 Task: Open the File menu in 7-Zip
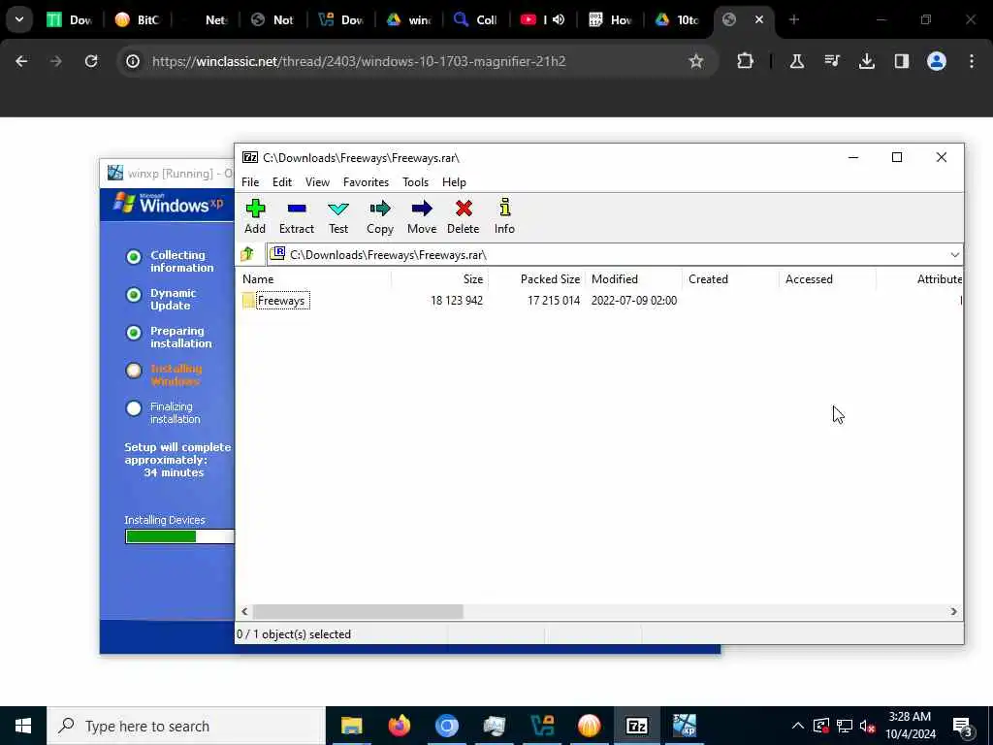(x=250, y=181)
